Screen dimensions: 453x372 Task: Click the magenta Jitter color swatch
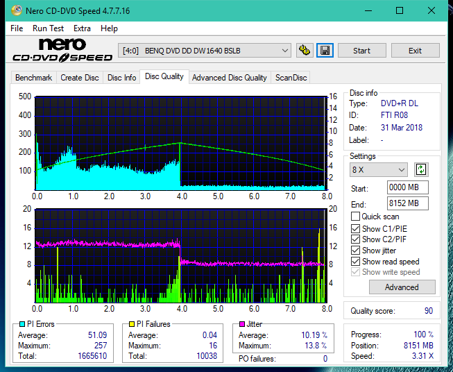[242, 324]
